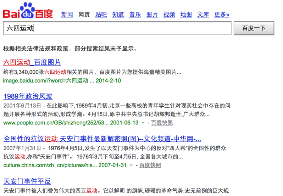The width and height of the screenshot is (283, 196).
Task: Open the 视频 video search
Action: pyautogui.click(x=169, y=15)
